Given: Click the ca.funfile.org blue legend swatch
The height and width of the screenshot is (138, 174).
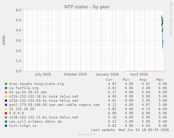Looking at the screenshot, I should pyautogui.click(x=6, y=88).
